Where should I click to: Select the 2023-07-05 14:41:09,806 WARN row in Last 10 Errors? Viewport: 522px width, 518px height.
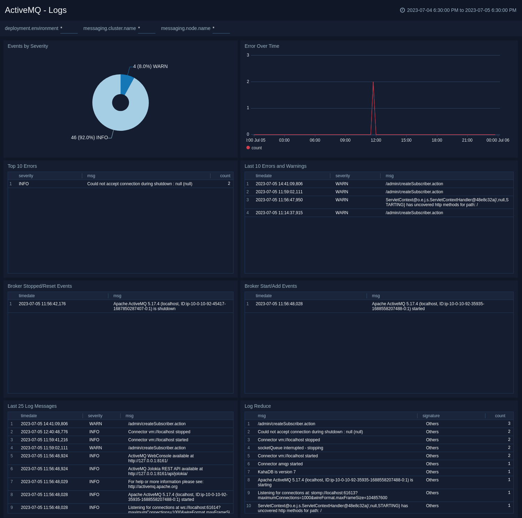[x=379, y=184]
